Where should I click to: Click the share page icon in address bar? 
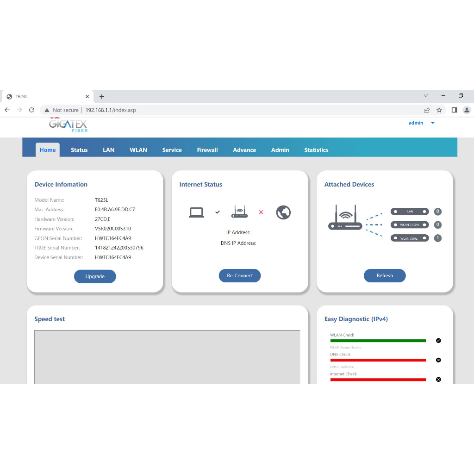tap(427, 110)
